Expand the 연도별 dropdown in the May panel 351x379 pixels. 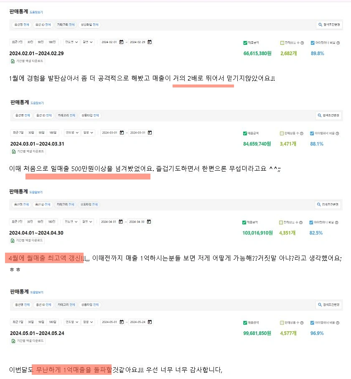72,322
